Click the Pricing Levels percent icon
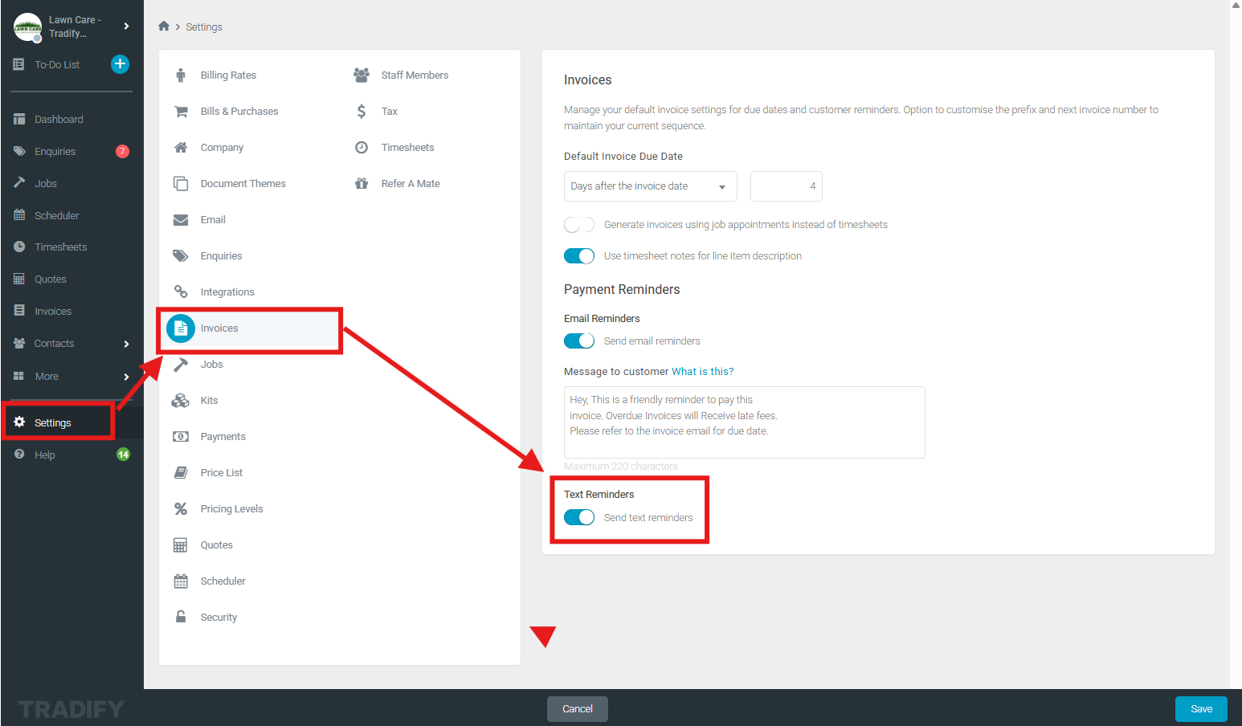 tap(181, 509)
